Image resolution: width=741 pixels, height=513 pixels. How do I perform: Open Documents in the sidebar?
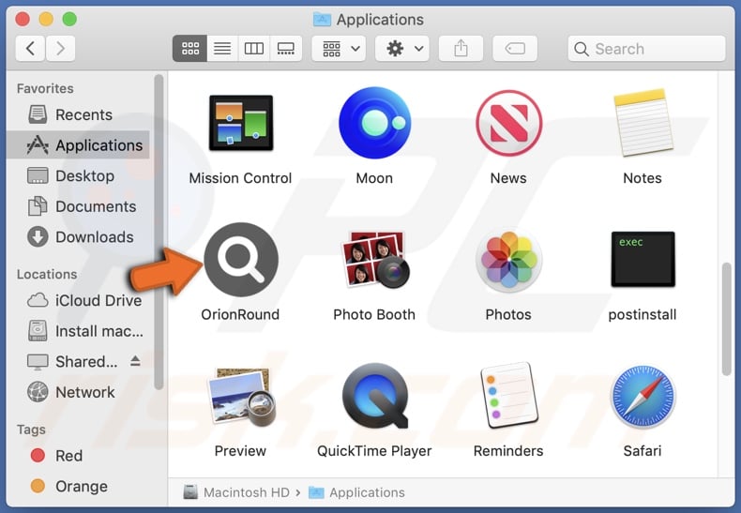coord(79,206)
